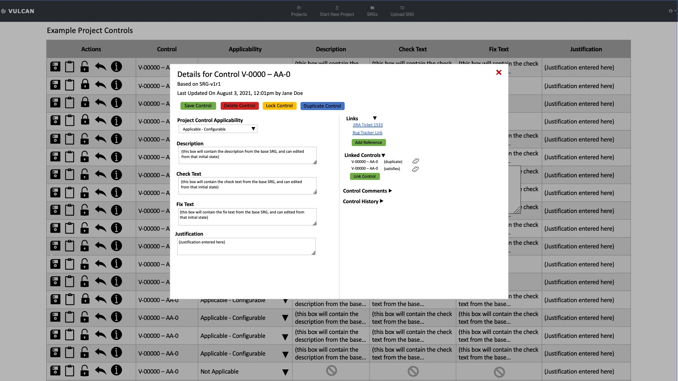The image size is (678, 381).
Task: Click the Delete Control button
Action: tap(239, 106)
